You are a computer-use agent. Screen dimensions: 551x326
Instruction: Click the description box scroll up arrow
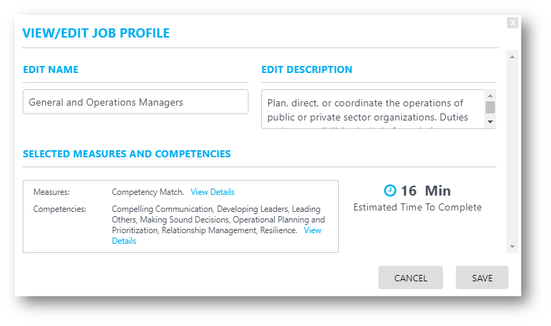(490, 96)
